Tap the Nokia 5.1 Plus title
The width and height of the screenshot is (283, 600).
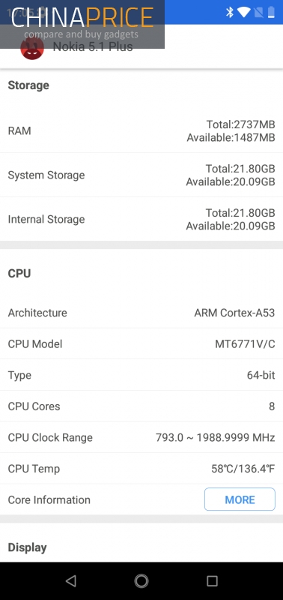93,46
